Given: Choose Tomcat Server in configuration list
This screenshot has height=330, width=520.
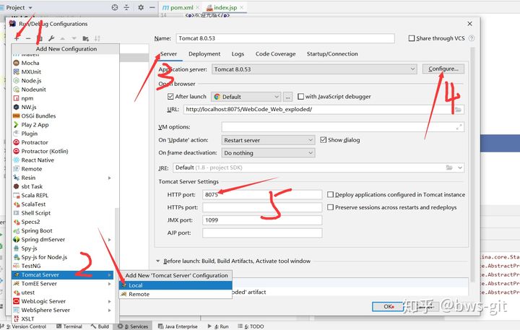Looking at the screenshot, I should click(x=62, y=274).
